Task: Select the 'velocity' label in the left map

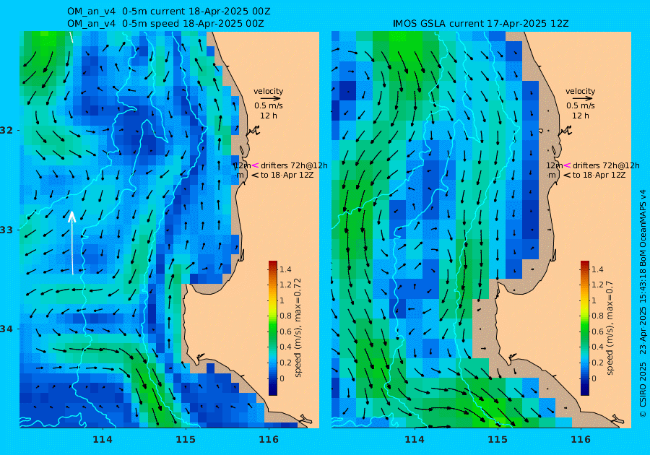Action: coord(268,91)
